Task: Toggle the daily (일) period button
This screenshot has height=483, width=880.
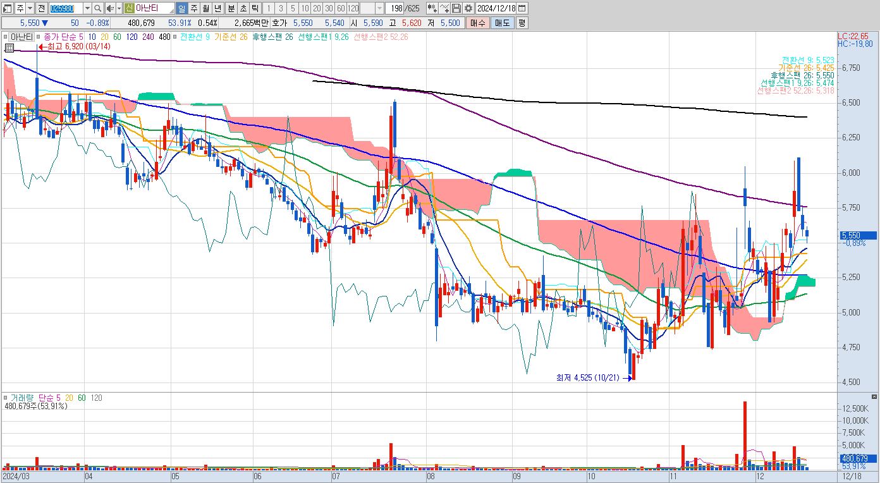Action: [181, 8]
